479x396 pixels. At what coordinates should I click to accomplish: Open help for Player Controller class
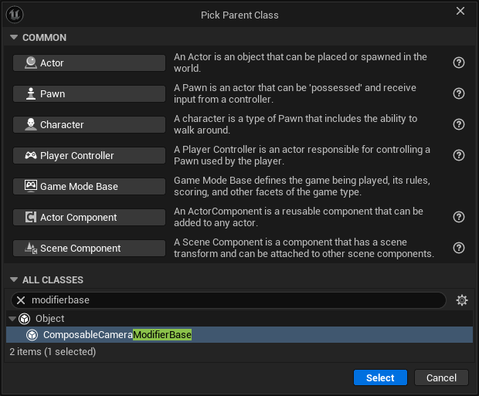tap(459, 155)
